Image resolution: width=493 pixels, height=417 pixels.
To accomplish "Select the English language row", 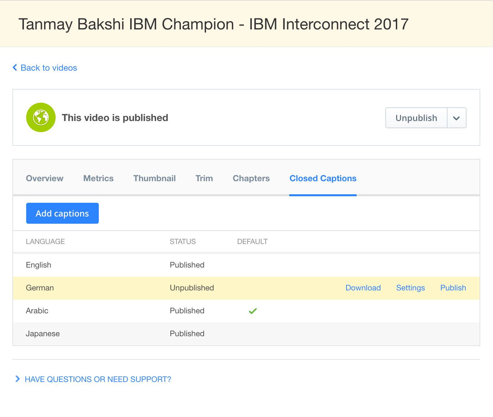I will click(x=246, y=265).
